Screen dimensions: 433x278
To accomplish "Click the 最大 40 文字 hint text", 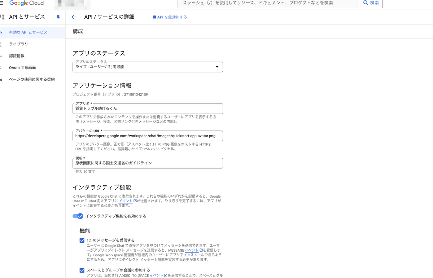I will [86, 172].
